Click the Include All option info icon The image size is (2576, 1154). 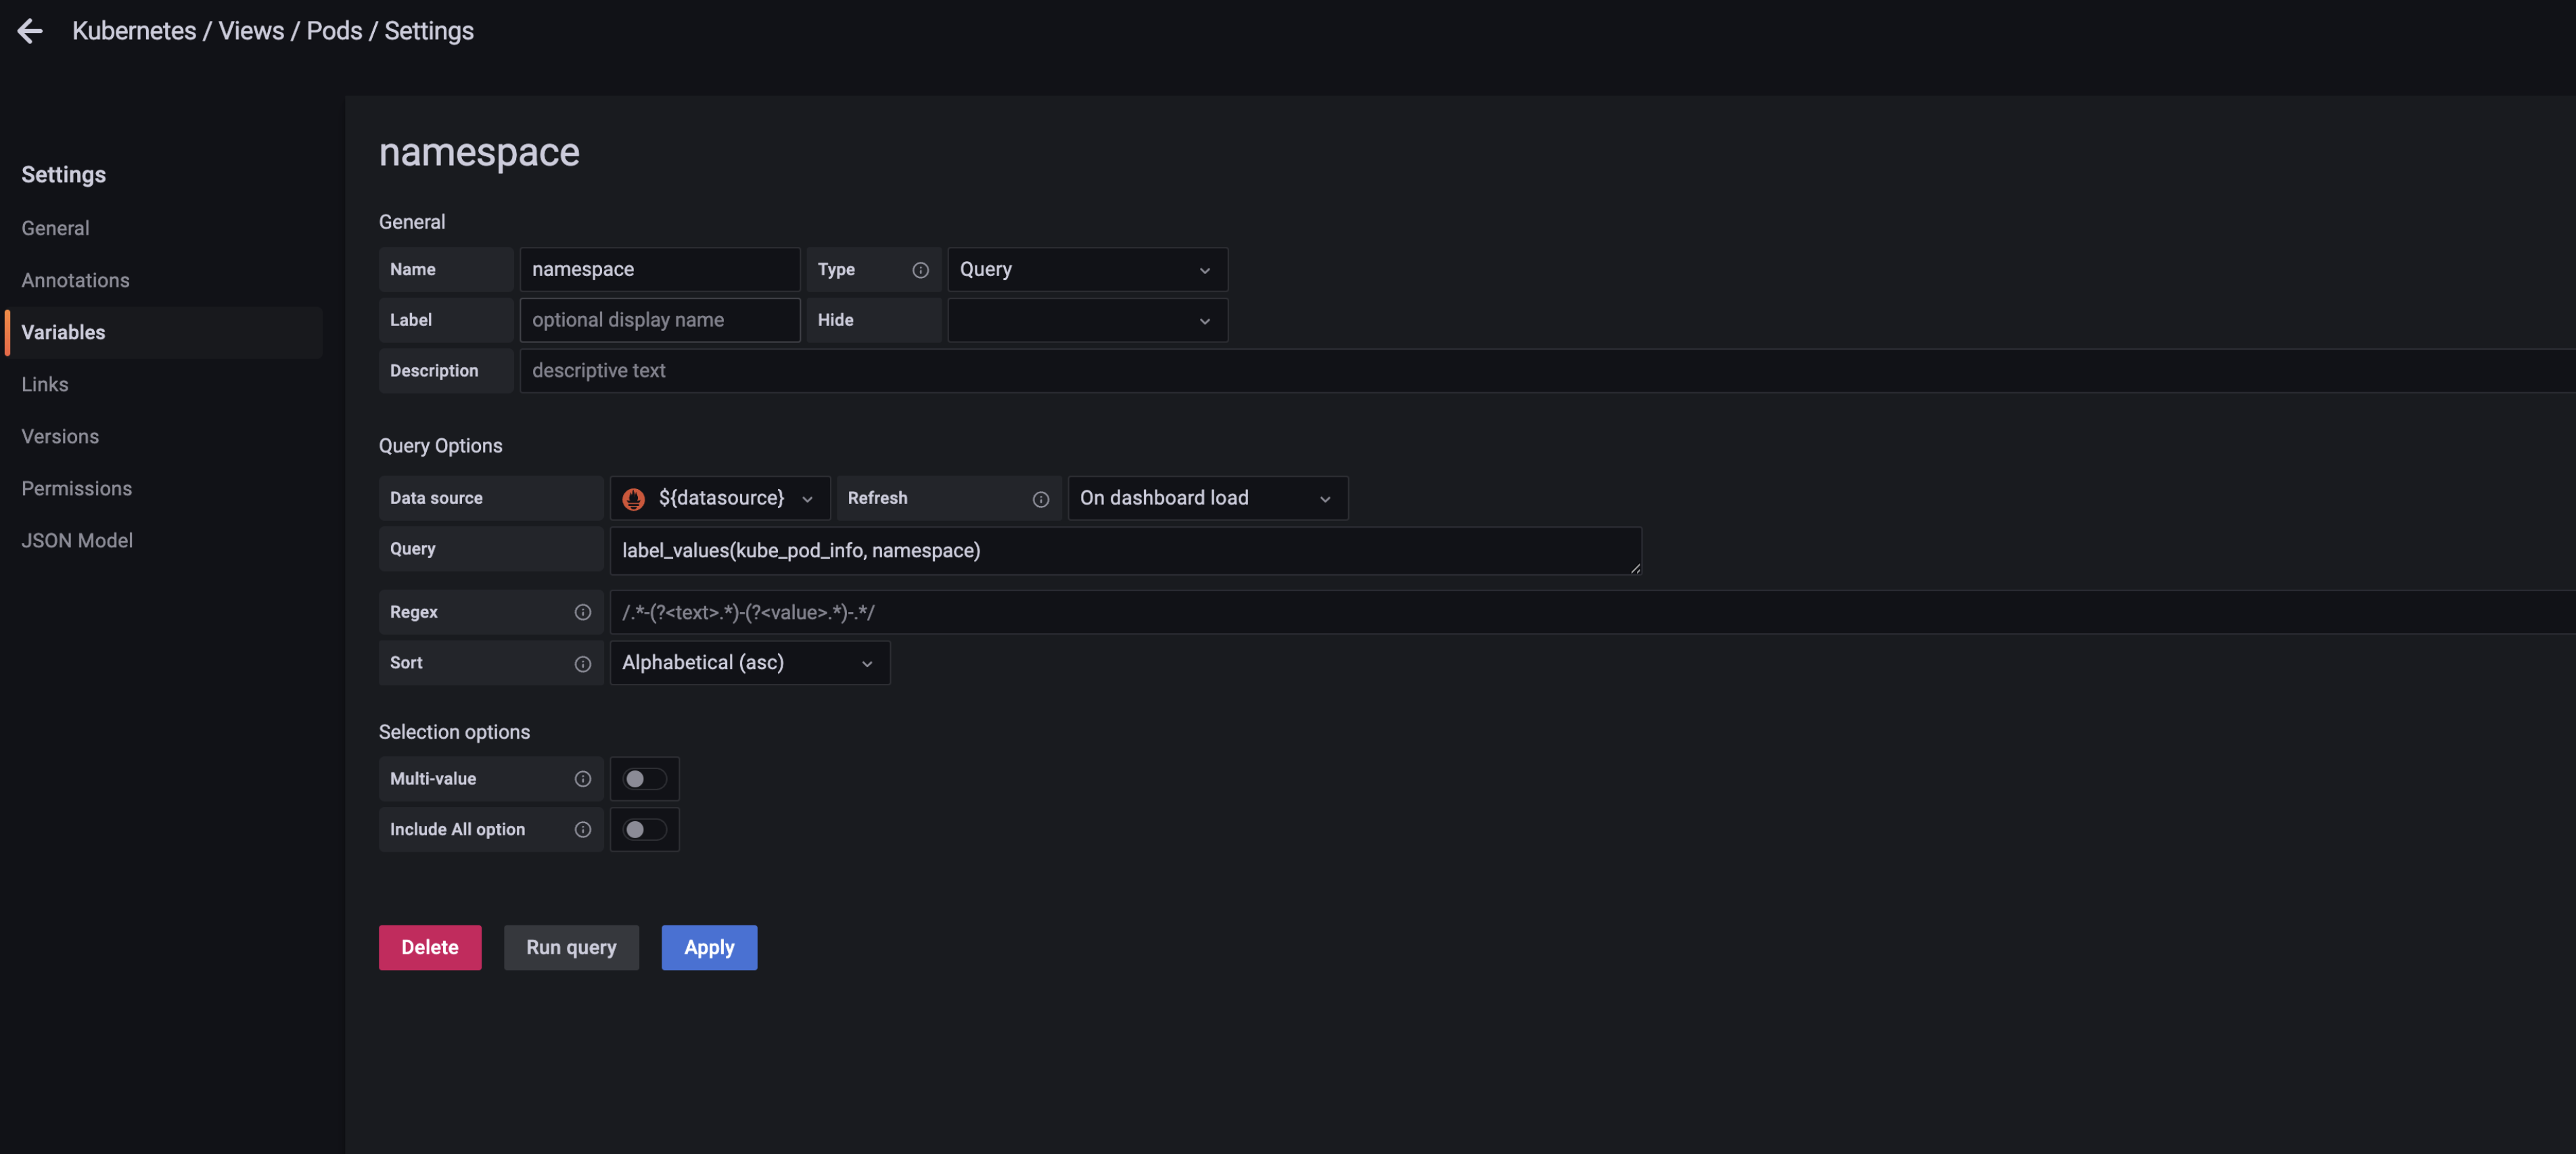coord(582,830)
